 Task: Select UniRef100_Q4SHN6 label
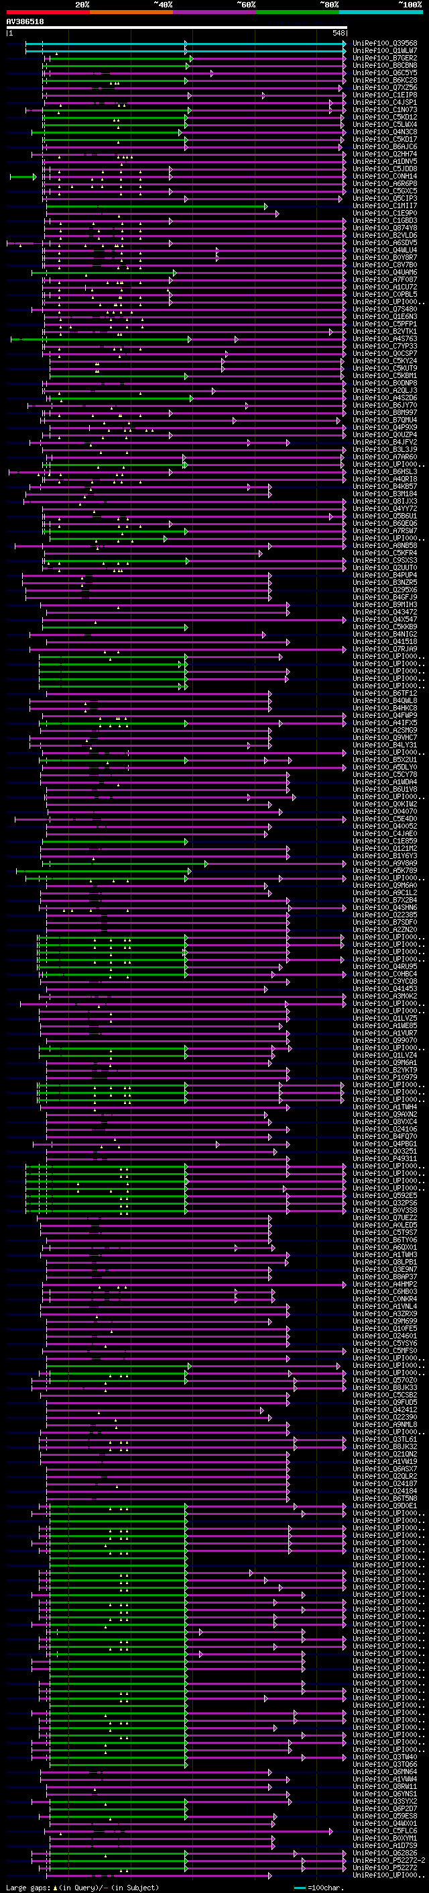(384, 907)
